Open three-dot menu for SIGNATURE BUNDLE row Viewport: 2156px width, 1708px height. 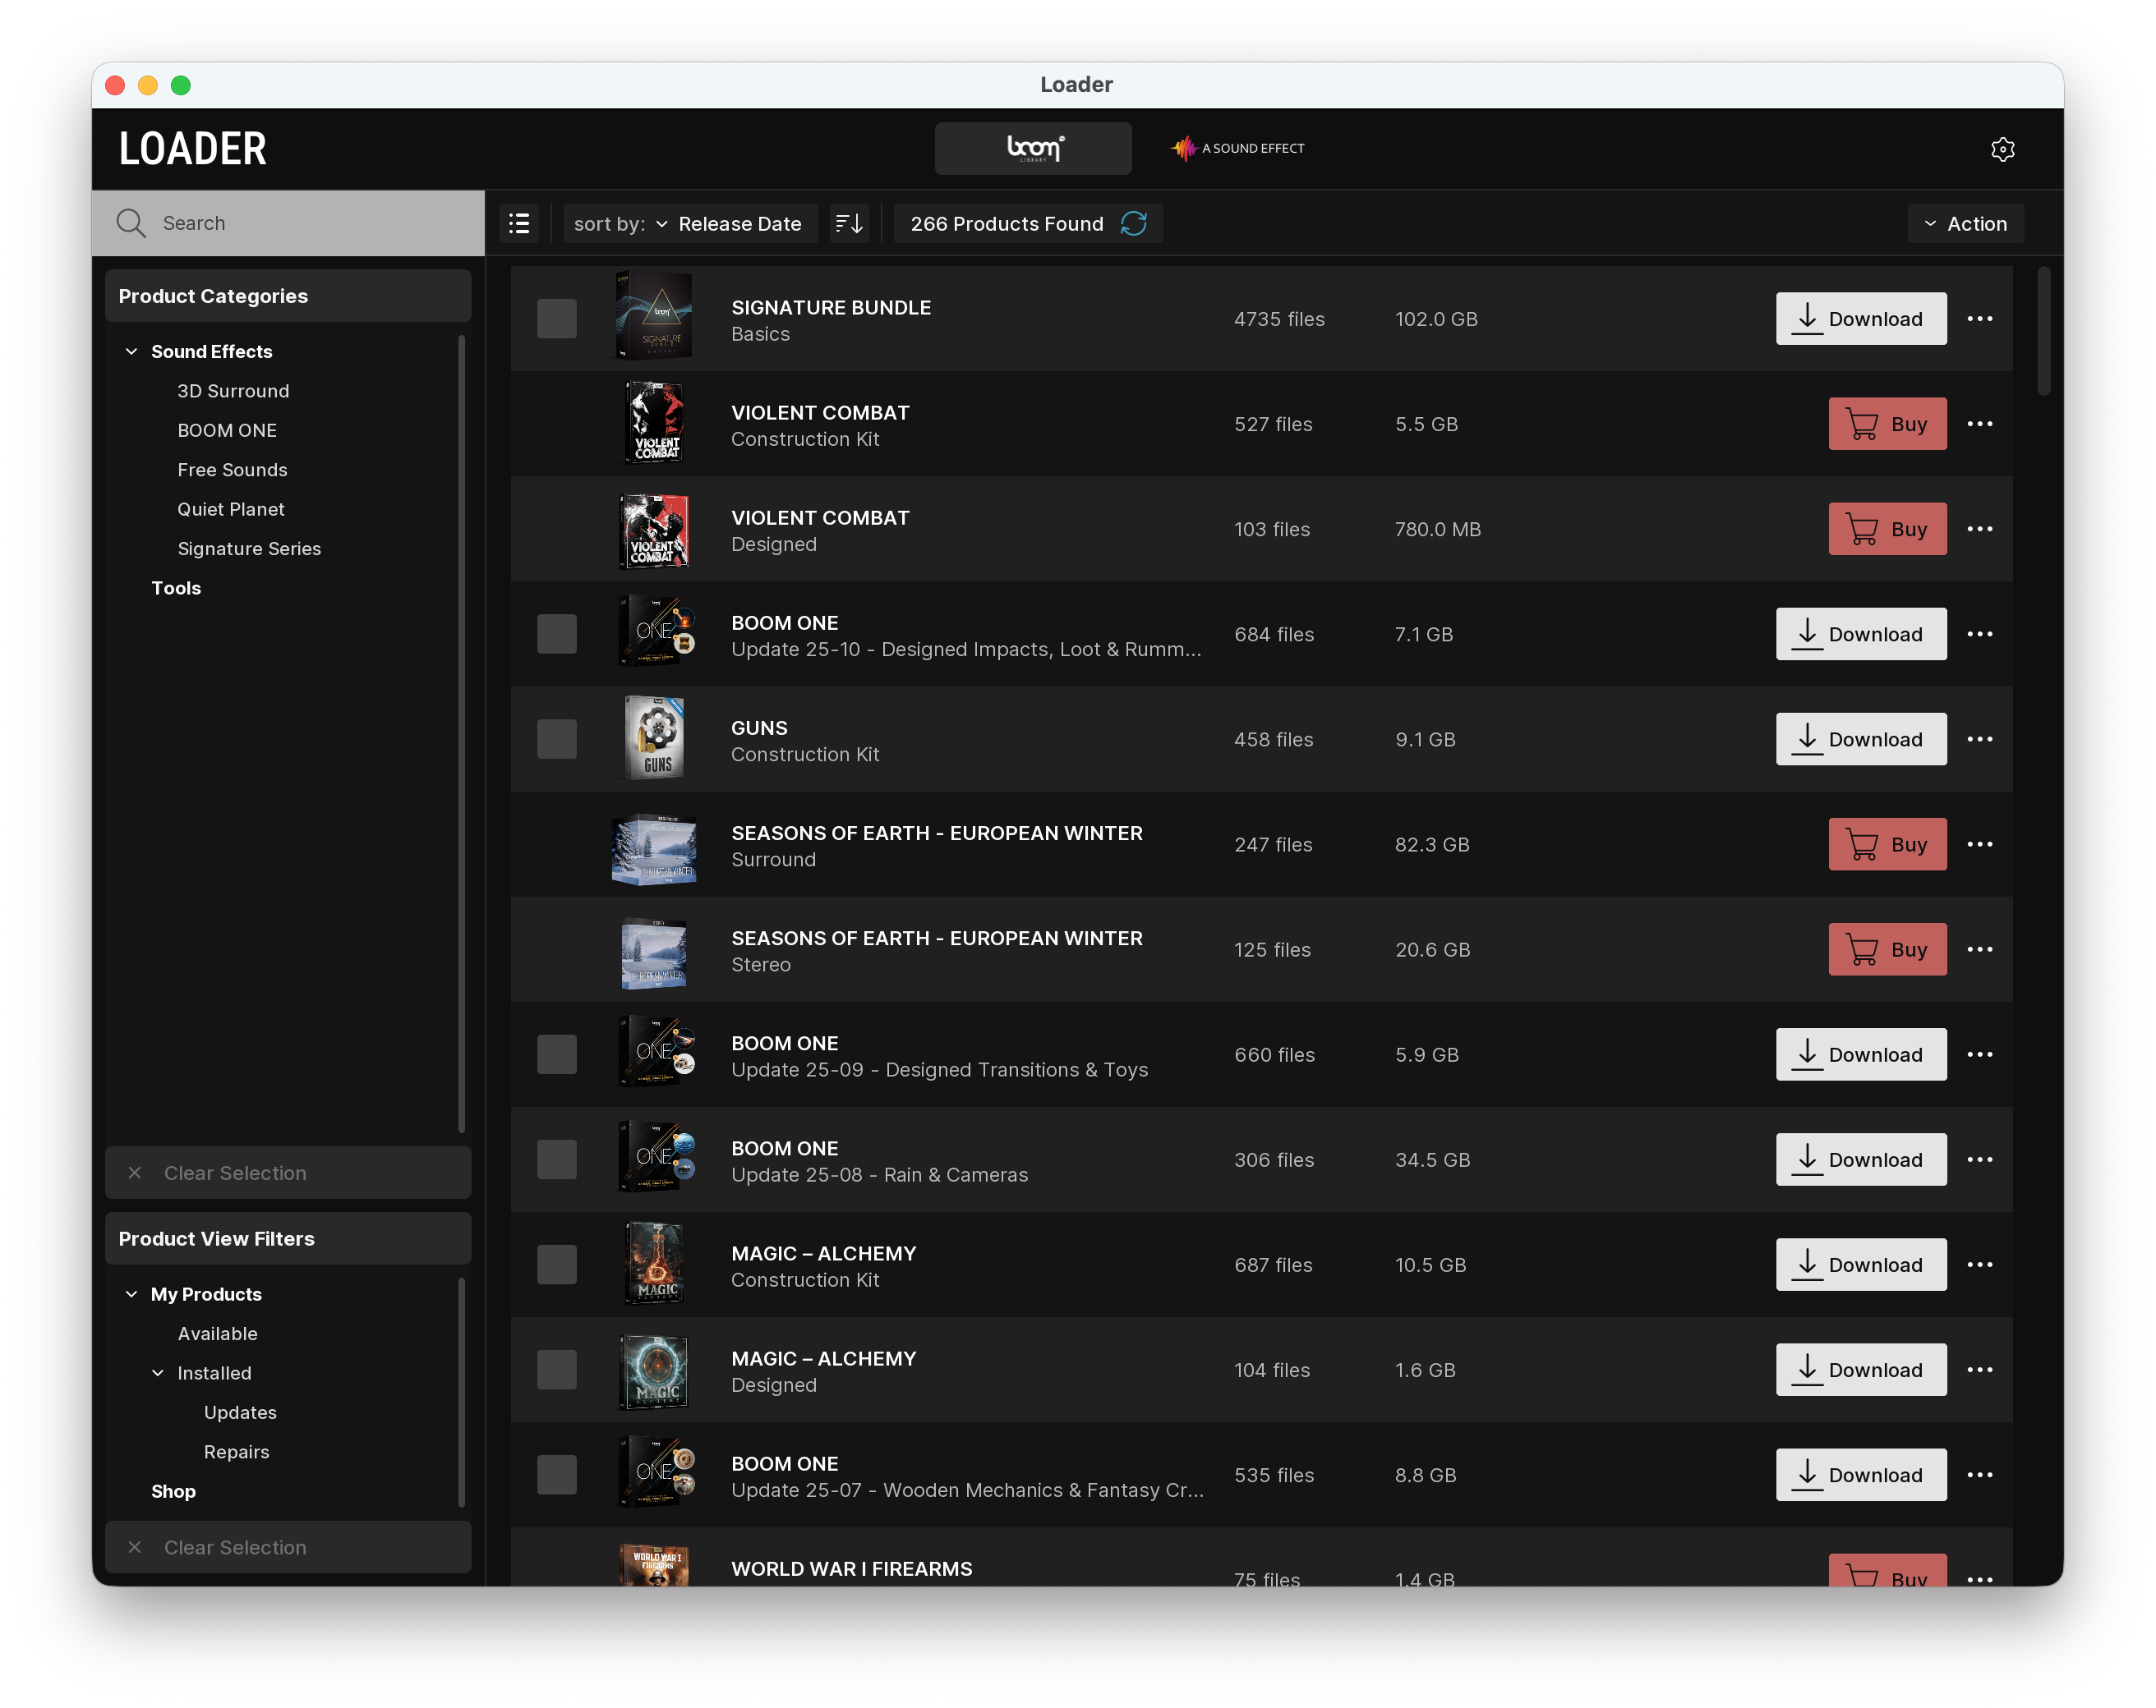(1979, 319)
